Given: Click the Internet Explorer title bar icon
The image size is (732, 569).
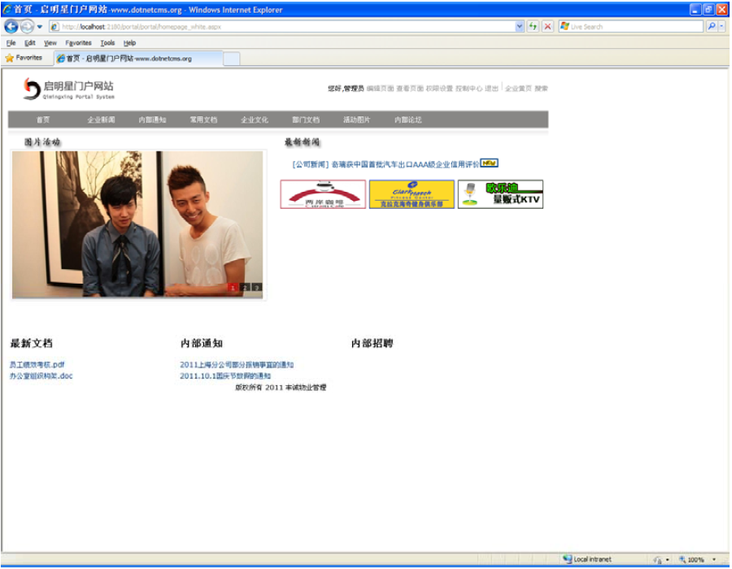Looking at the screenshot, I should [7, 9].
